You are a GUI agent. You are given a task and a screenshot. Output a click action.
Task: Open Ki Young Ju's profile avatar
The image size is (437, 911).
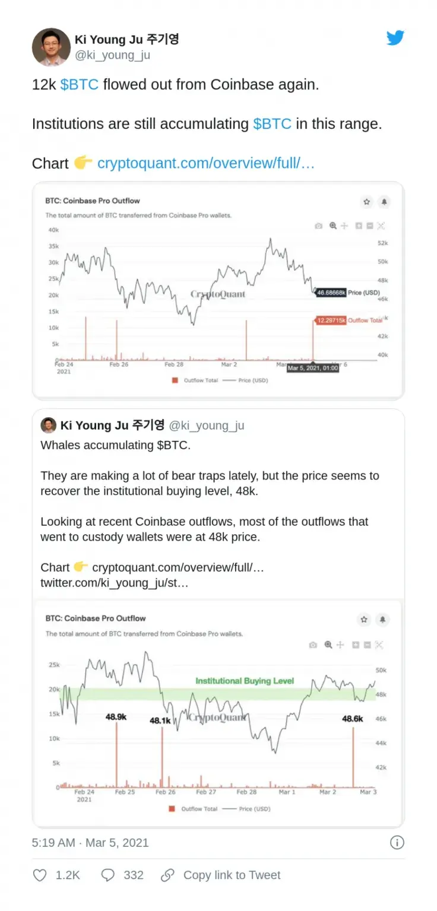click(x=51, y=47)
